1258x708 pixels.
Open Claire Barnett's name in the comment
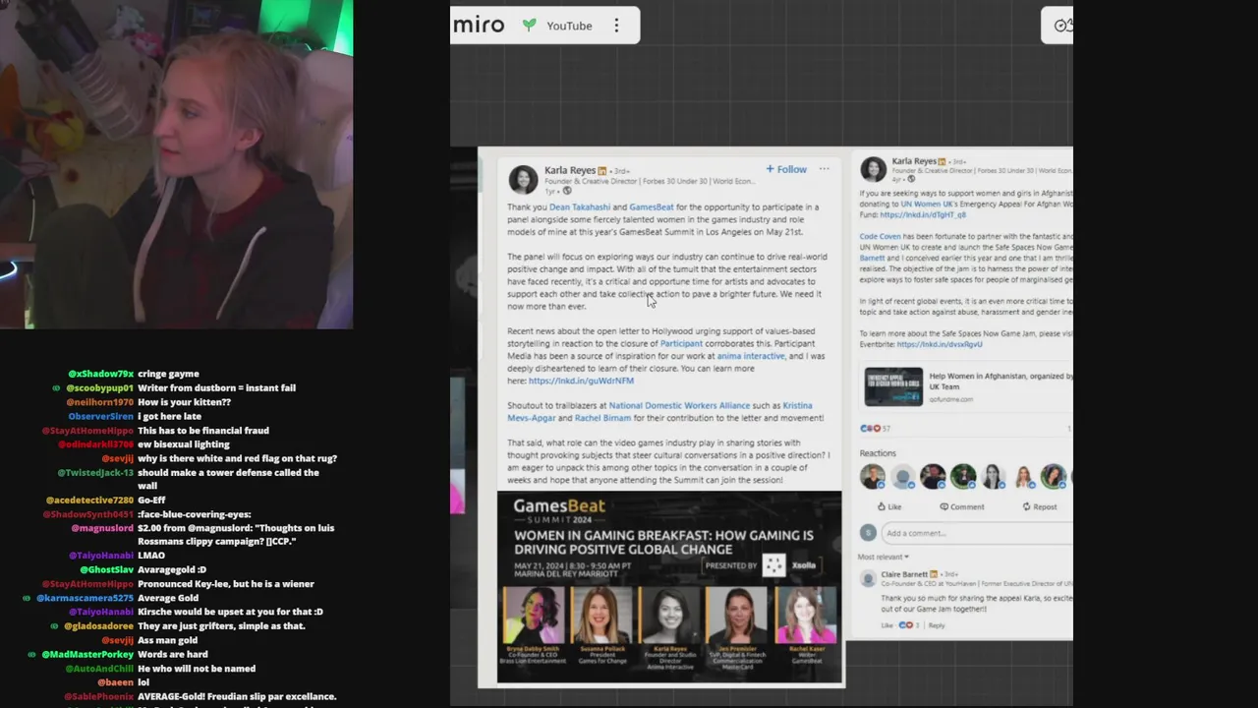(904, 574)
